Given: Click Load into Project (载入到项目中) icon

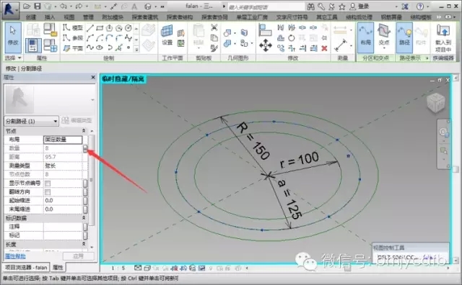Looking at the screenshot, I should tap(443, 38).
